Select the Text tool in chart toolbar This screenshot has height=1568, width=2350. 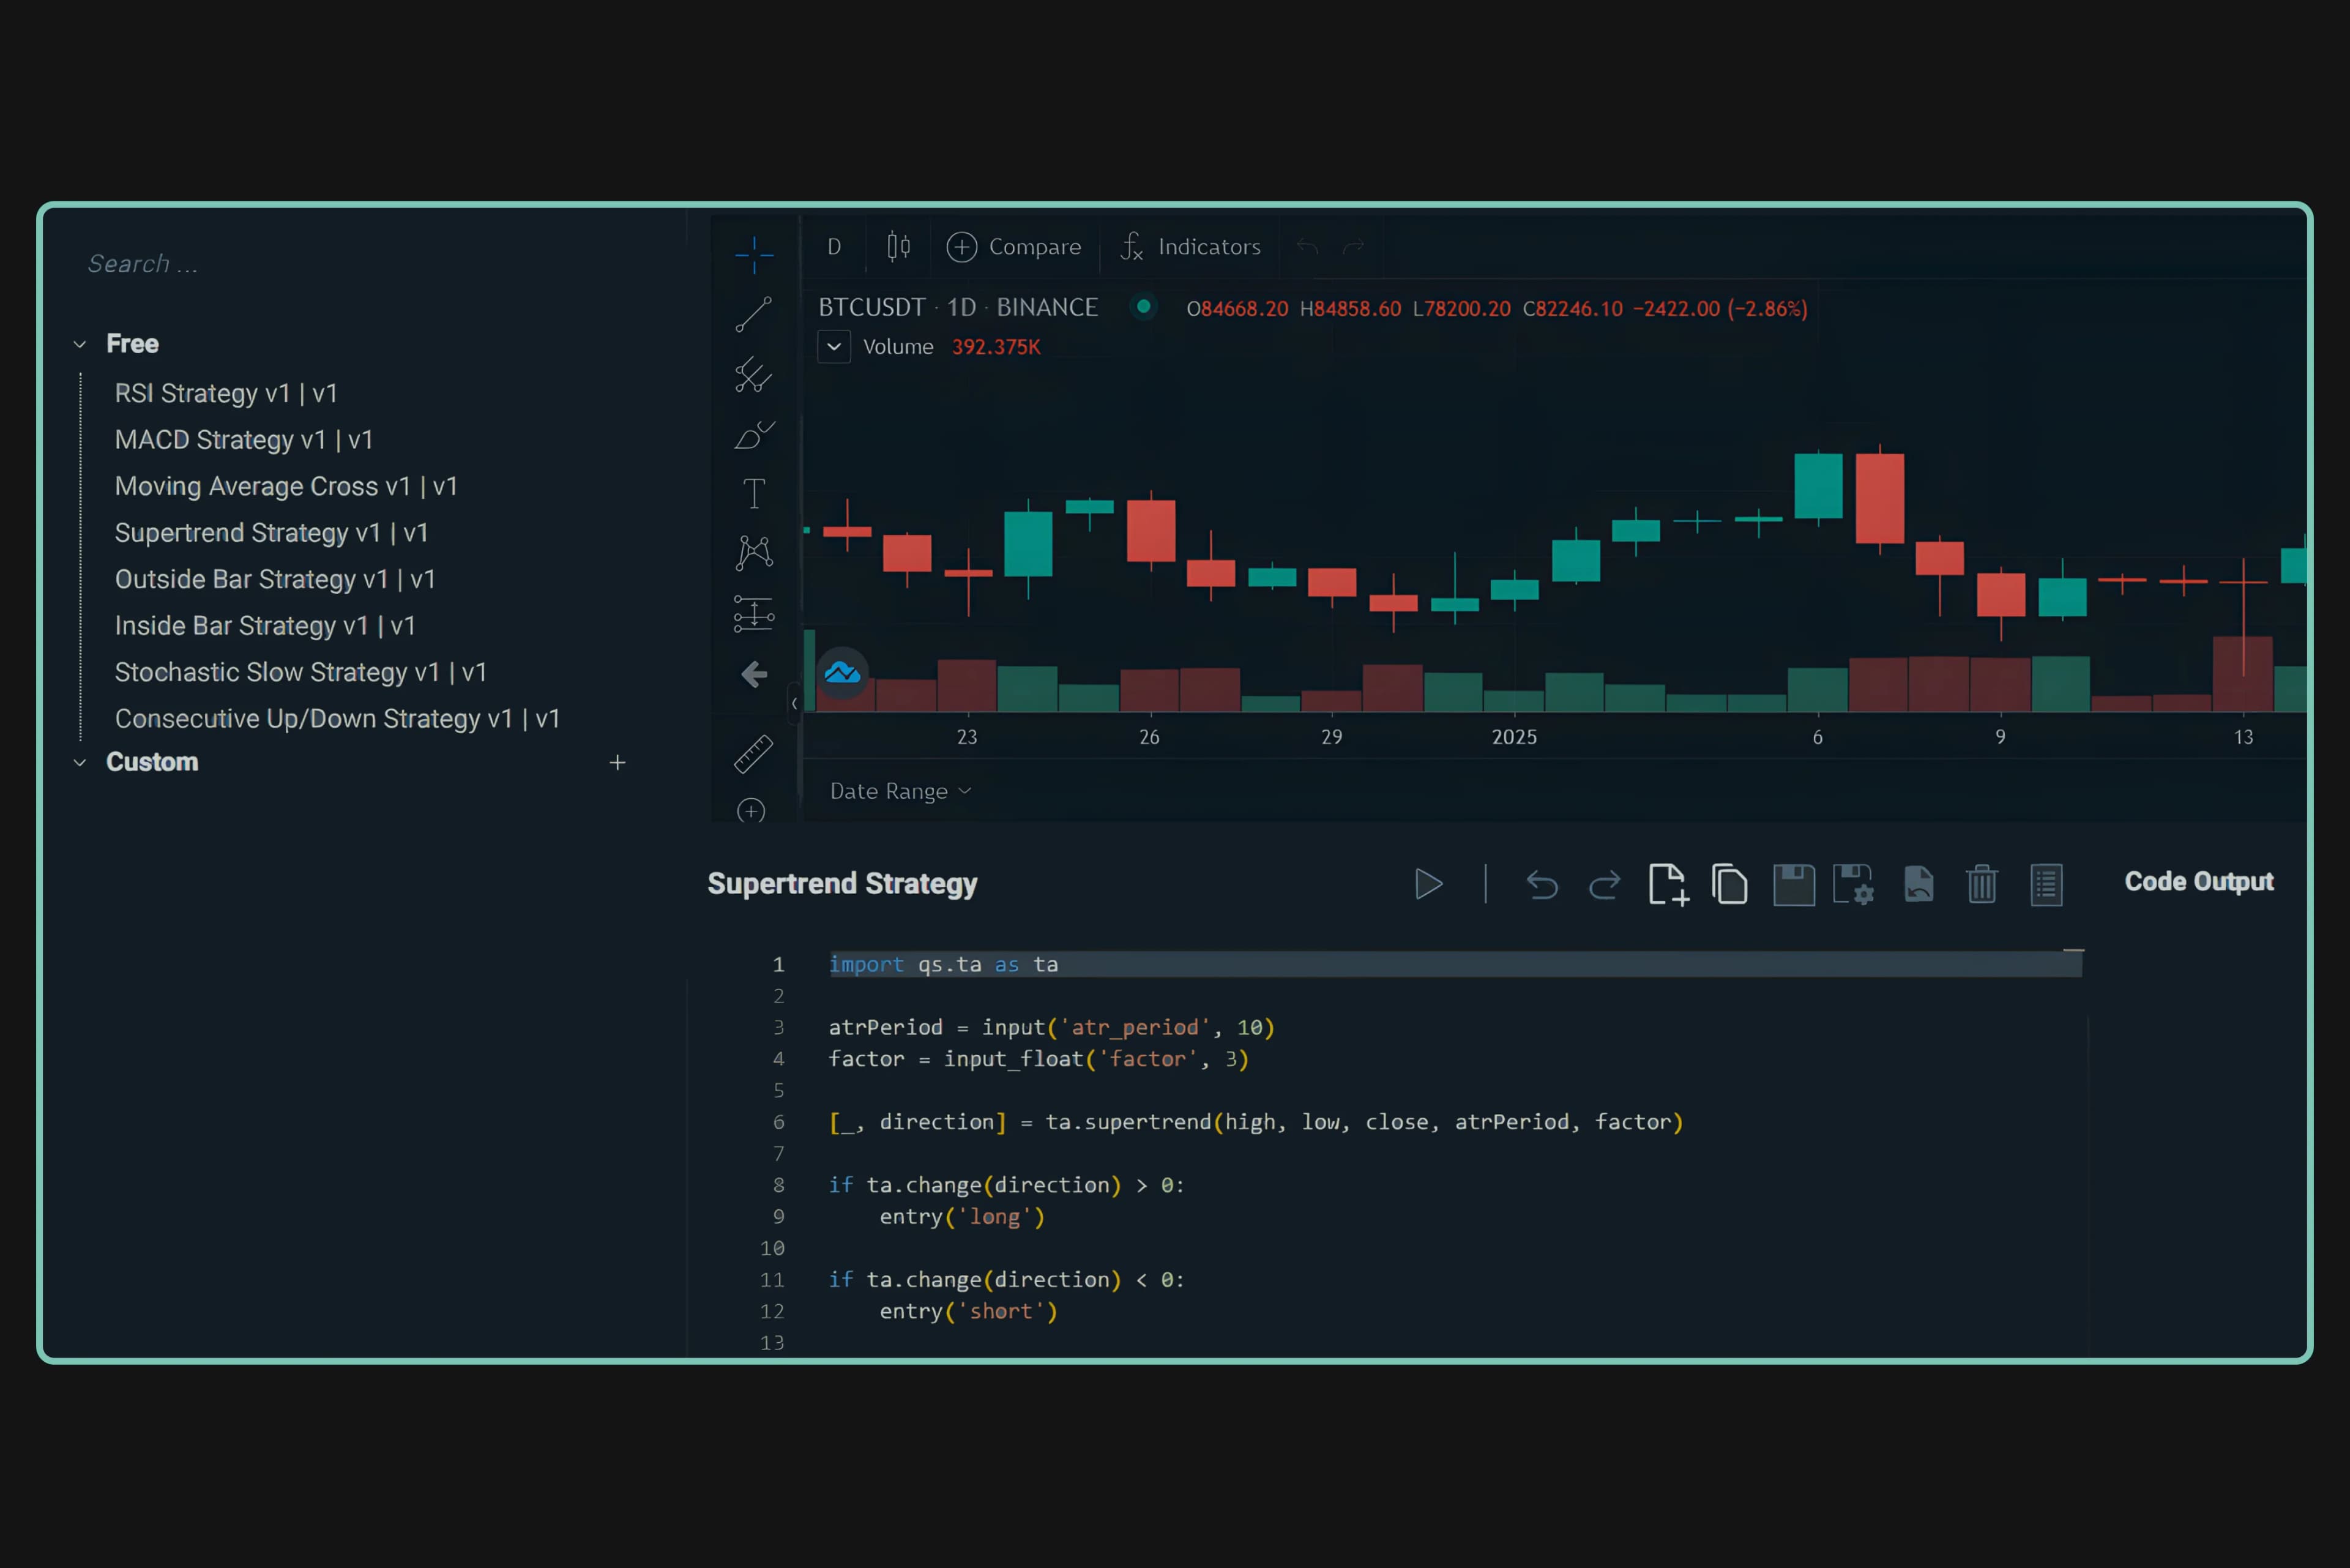click(754, 493)
